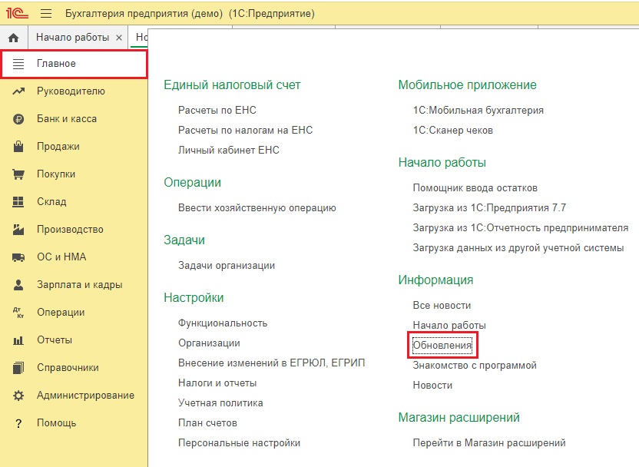Open the Обновления link
Screen dimensions: 639x467
click(442, 346)
